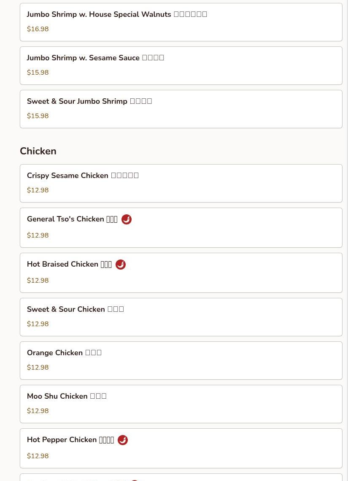Click the partially visible item at bottom
356x481 pixels.
(x=181, y=477)
